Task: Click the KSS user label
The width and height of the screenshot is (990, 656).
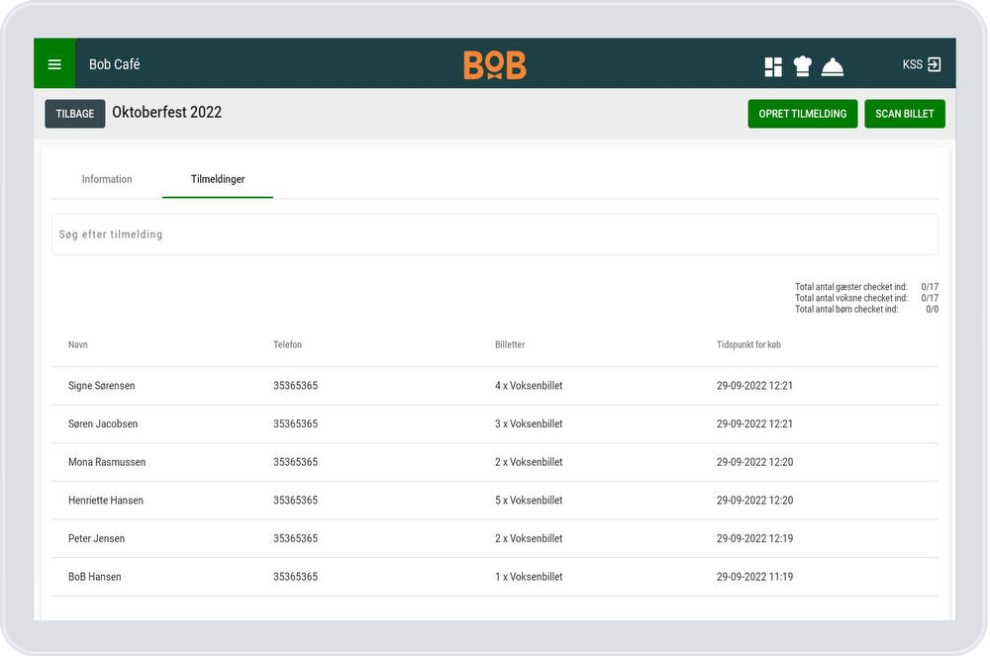Action: click(913, 64)
